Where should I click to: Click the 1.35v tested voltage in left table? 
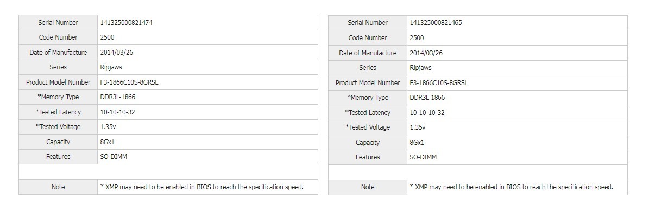pyautogui.click(x=108, y=127)
